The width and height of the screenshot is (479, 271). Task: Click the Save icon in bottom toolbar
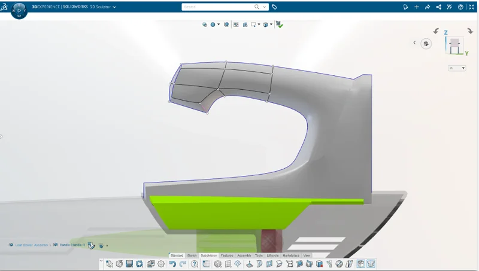point(129,264)
